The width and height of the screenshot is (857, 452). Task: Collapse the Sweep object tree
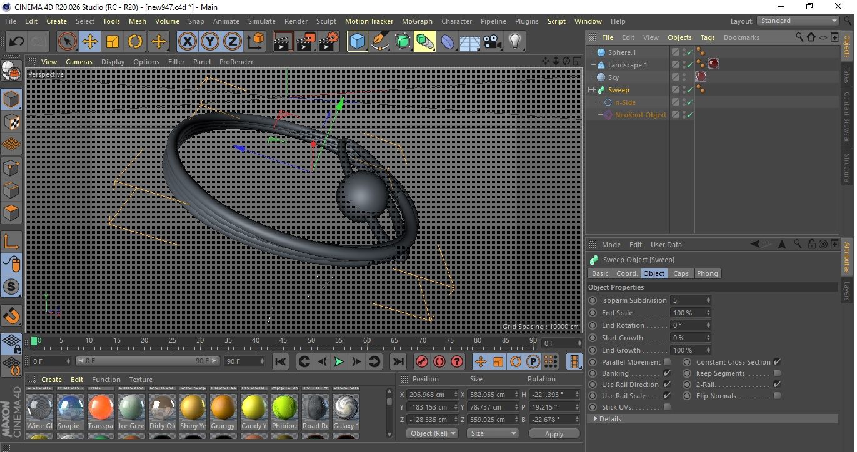tap(591, 90)
